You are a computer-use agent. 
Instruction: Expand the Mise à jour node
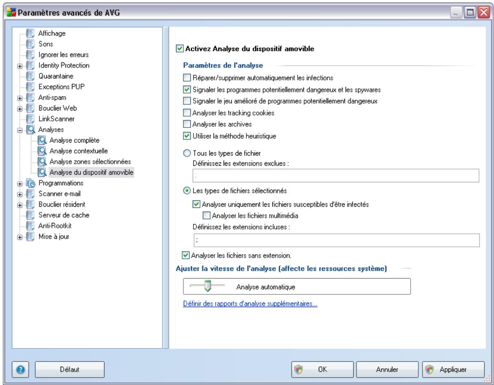[19, 237]
